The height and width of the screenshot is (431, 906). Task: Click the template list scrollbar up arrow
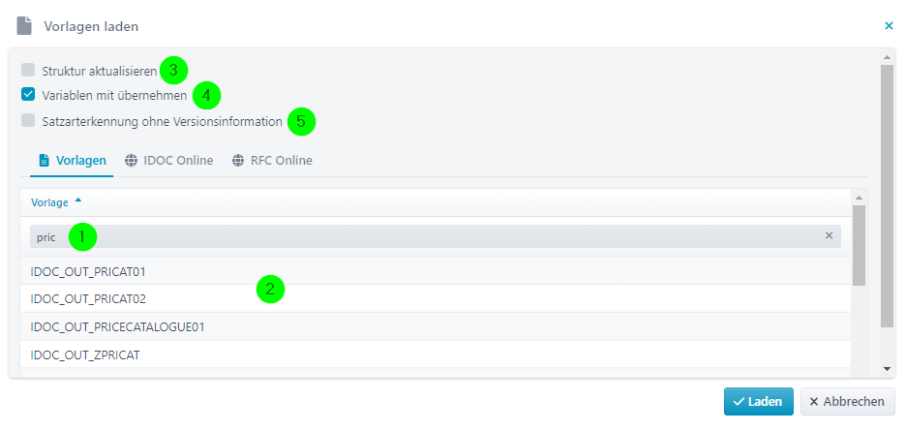[859, 197]
